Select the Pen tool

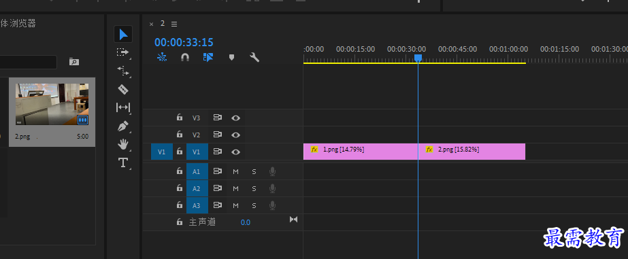[x=123, y=126]
